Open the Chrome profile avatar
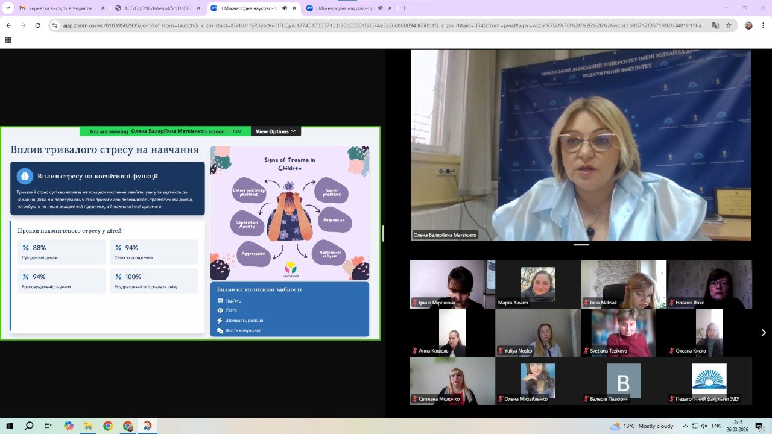 [748, 25]
